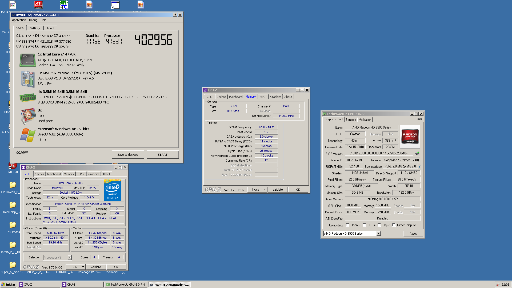Image resolution: width=512 pixels, height=288 pixels.
Task: Open Mainboard tab in CPU-Z Memory window
Action: (x=236, y=97)
